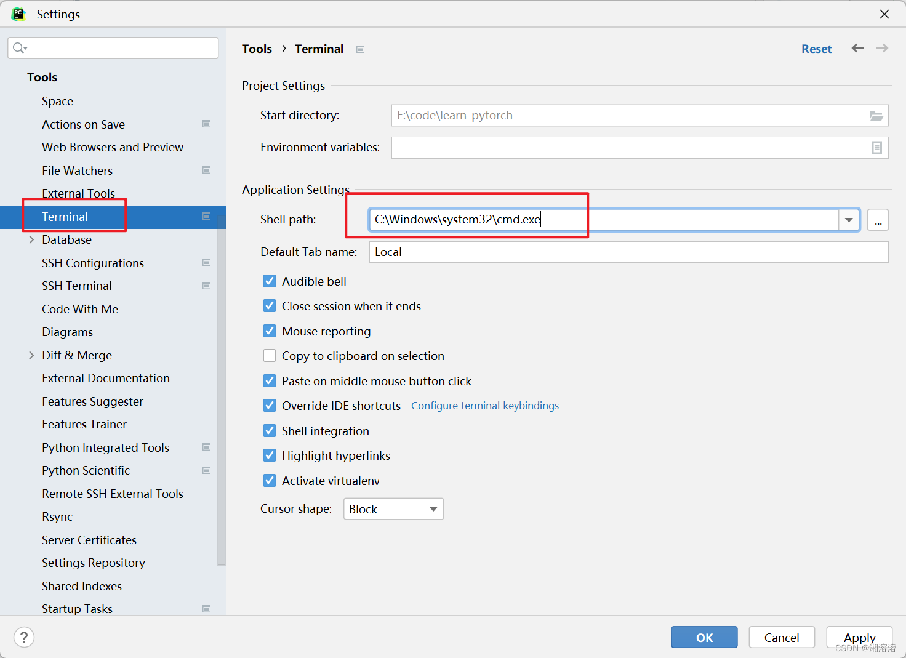Expand the Diff & Merge tree node
Viewport: 906px width, 658px height.
31,355
